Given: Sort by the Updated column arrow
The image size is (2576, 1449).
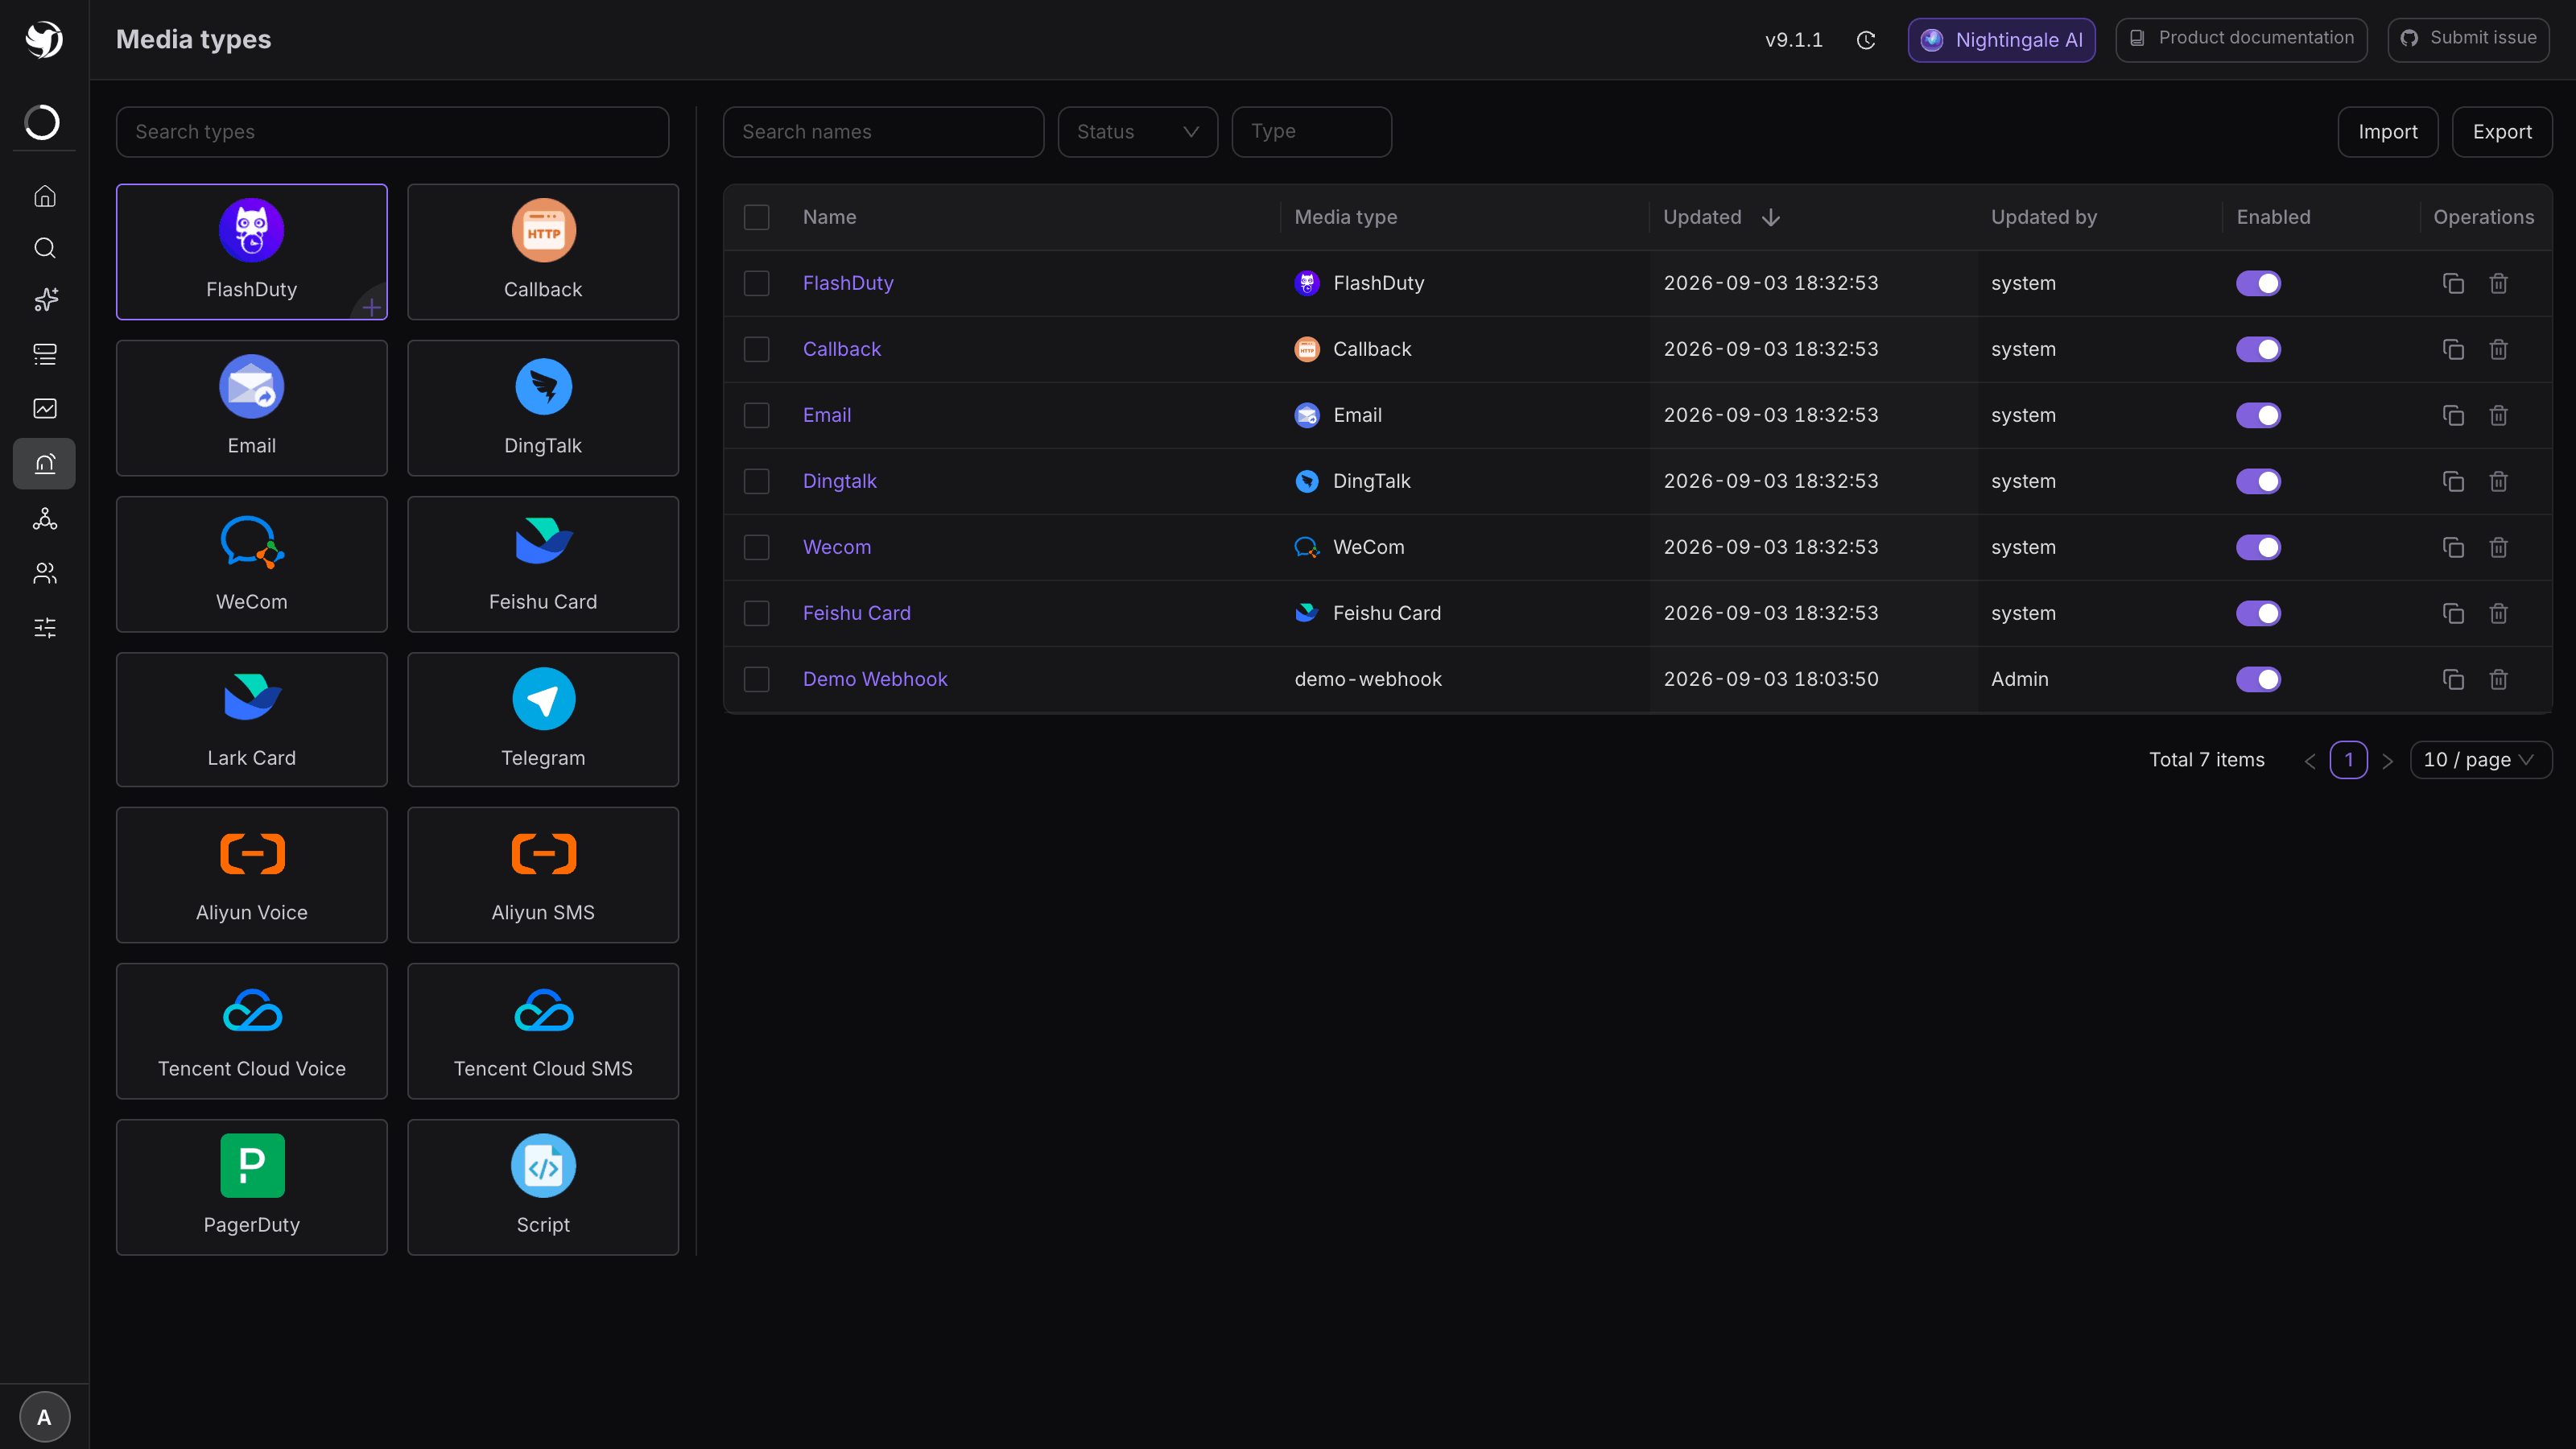Looking at the screenshot, I should point(1770,217).
